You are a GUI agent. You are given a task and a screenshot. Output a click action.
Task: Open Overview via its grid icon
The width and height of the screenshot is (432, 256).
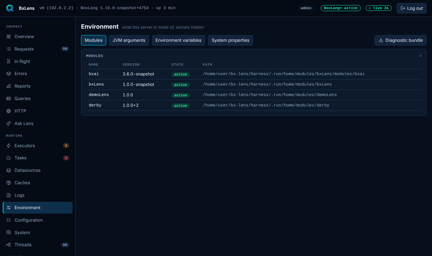coord(8,36)
